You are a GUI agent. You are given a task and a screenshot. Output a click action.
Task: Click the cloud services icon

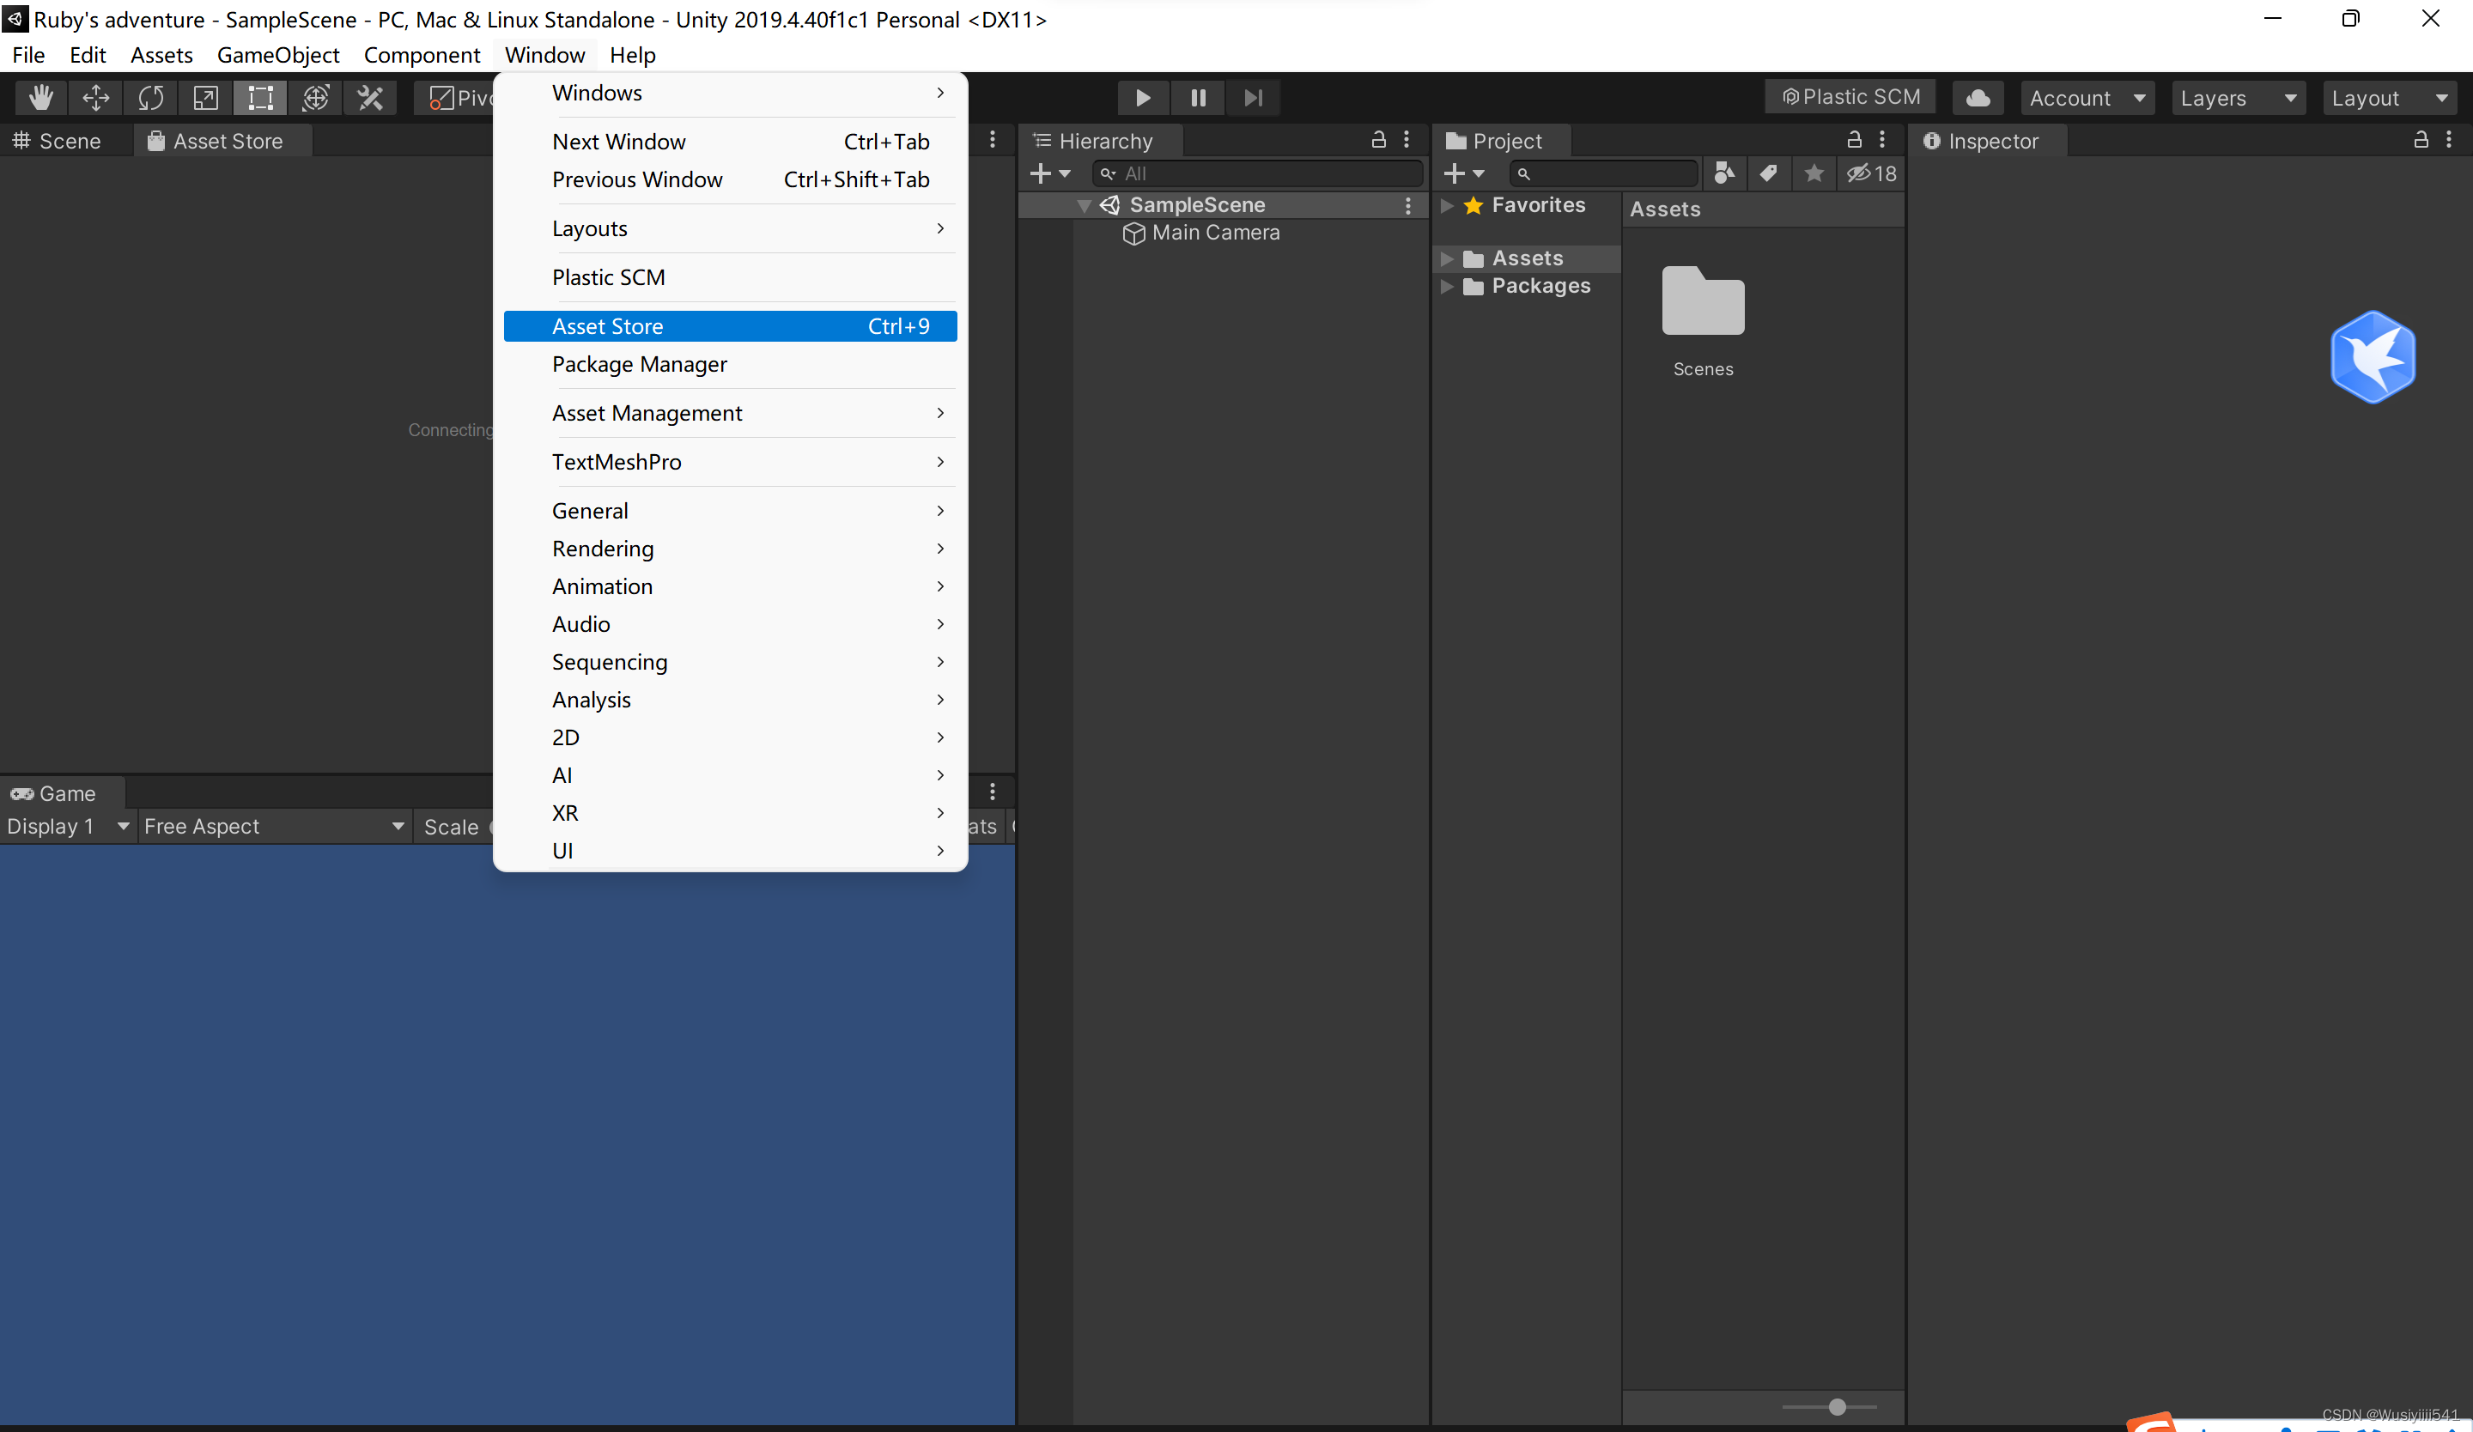1978,97
